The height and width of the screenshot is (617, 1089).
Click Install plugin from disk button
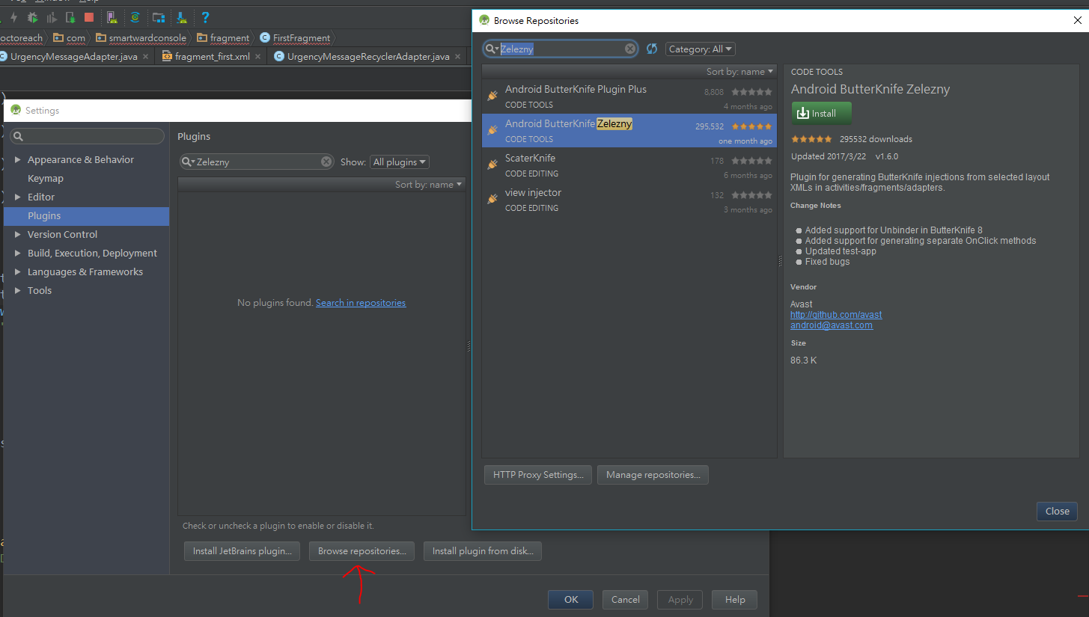(483, 551)
